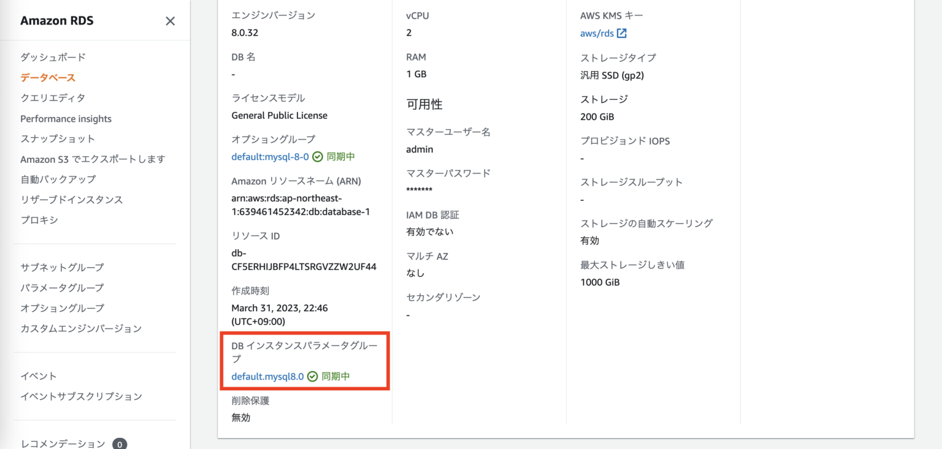The image size is (942, 449).
Task: Click the green check icon next to default:mysql-8-0
Action: pos(317,156)
